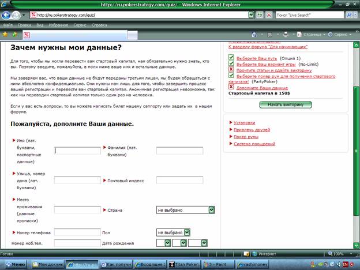Switch to Входящие taskbar window
The width and height of the screenshot is (360, 270).
pyautogui.click(x=150, y=264)
